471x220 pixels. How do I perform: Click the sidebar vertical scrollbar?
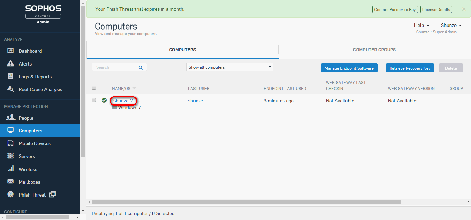click(83, 81)
